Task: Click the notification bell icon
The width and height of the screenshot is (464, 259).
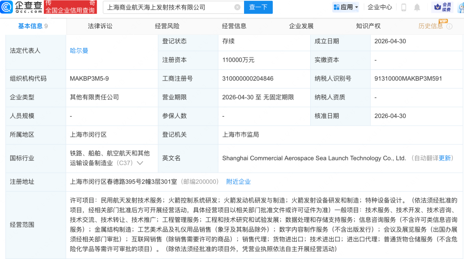Action: 417,7
